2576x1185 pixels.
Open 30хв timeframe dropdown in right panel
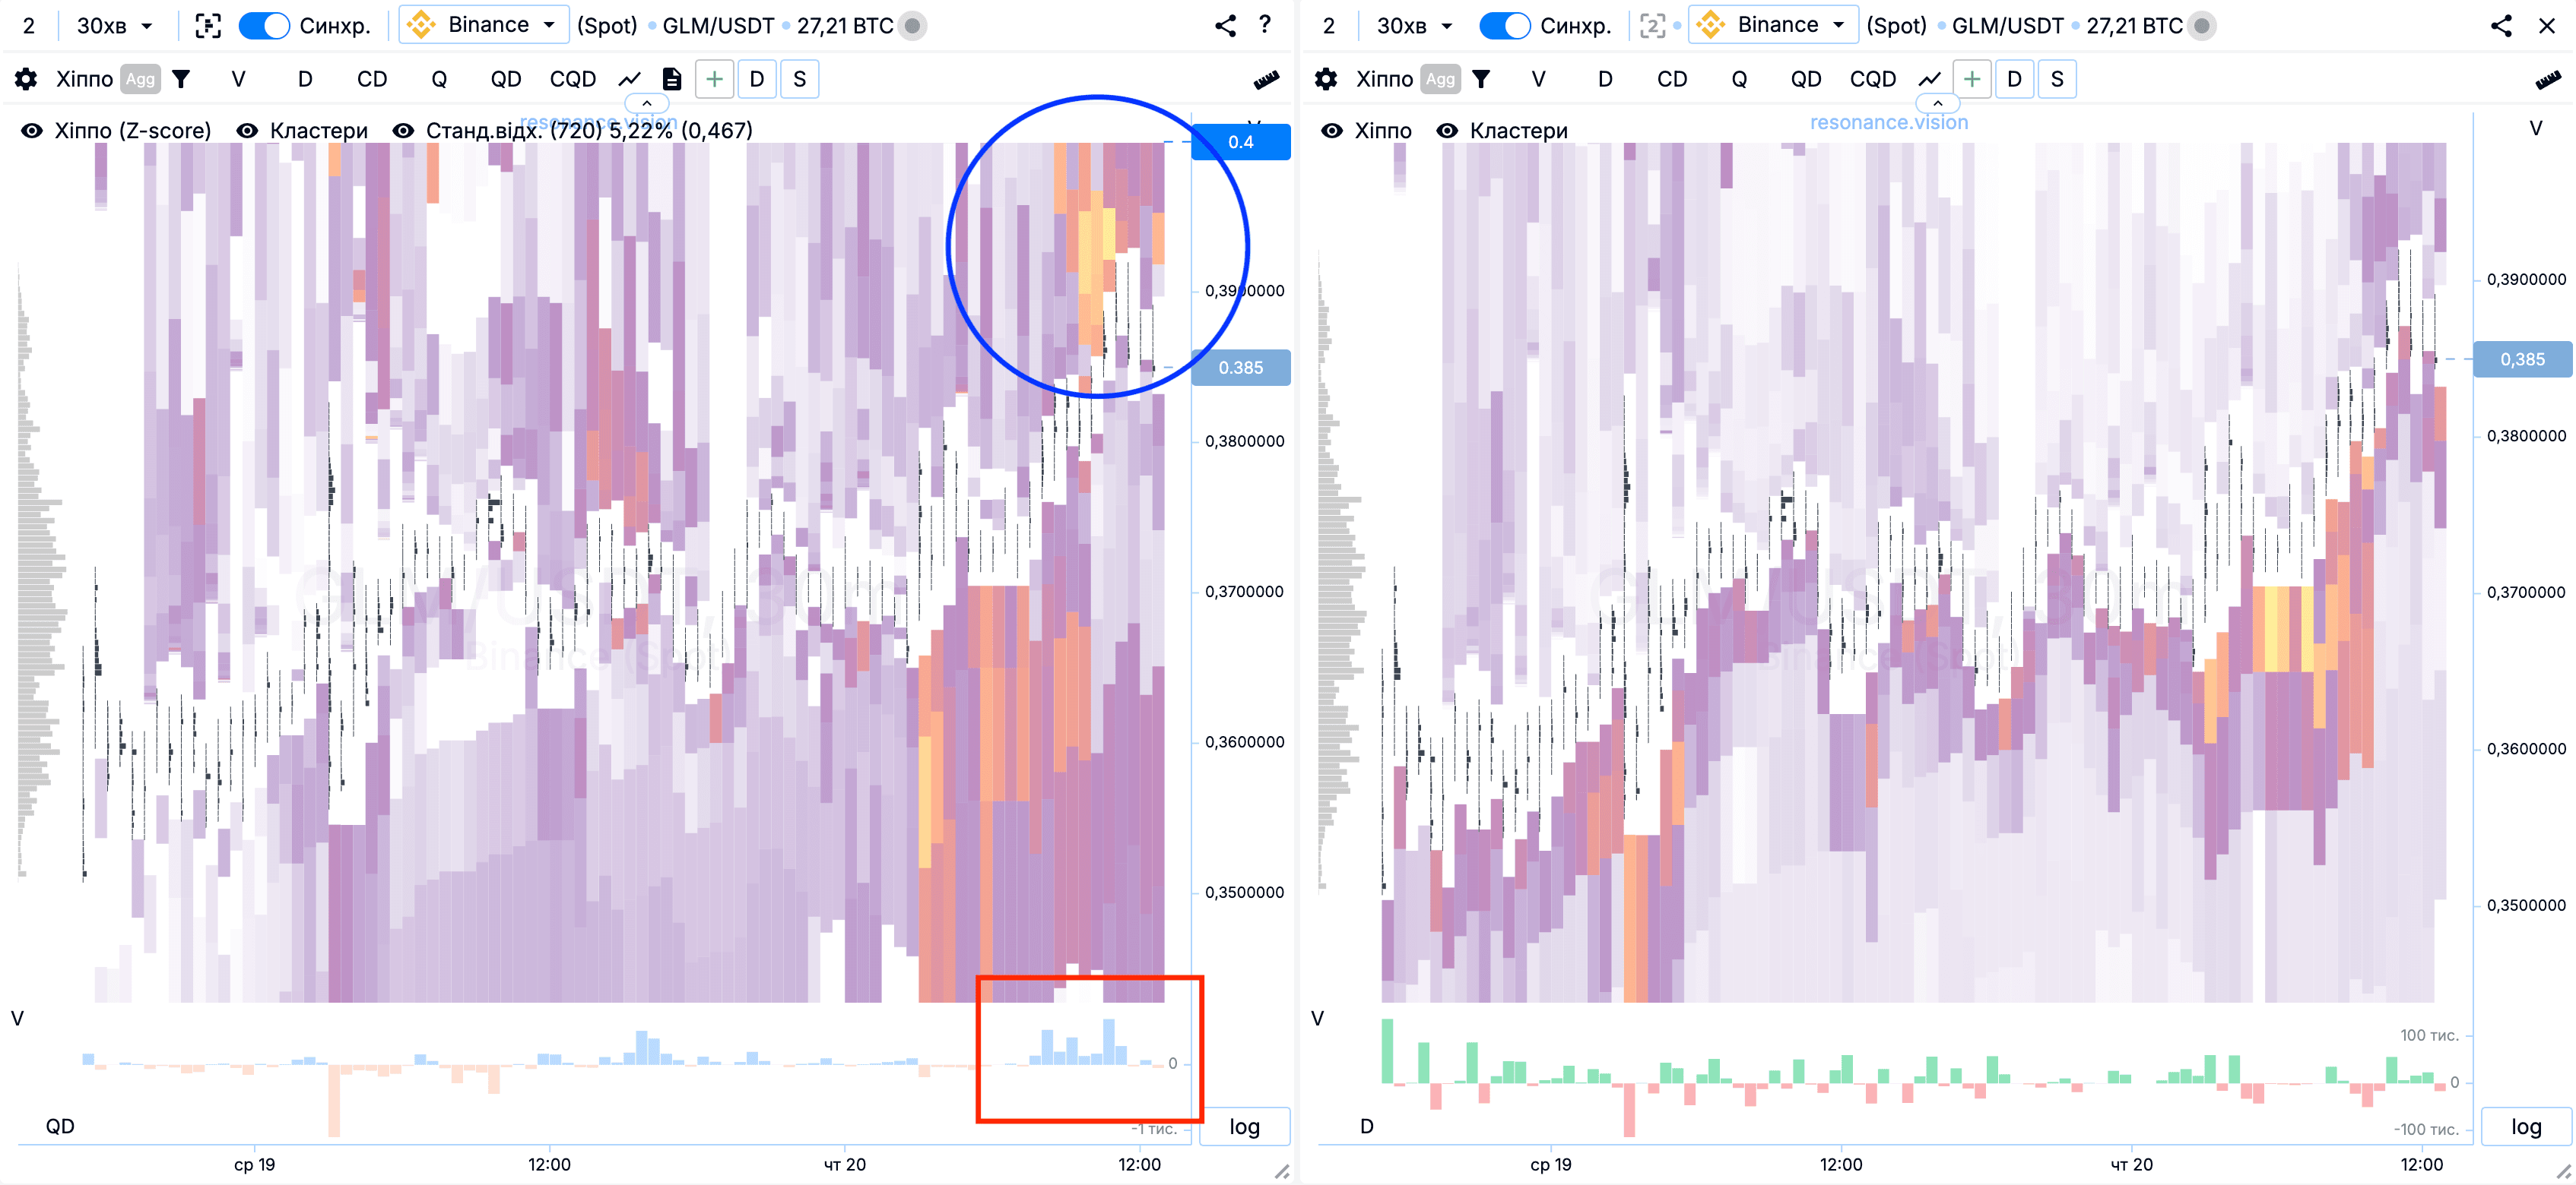(1415, 26)
